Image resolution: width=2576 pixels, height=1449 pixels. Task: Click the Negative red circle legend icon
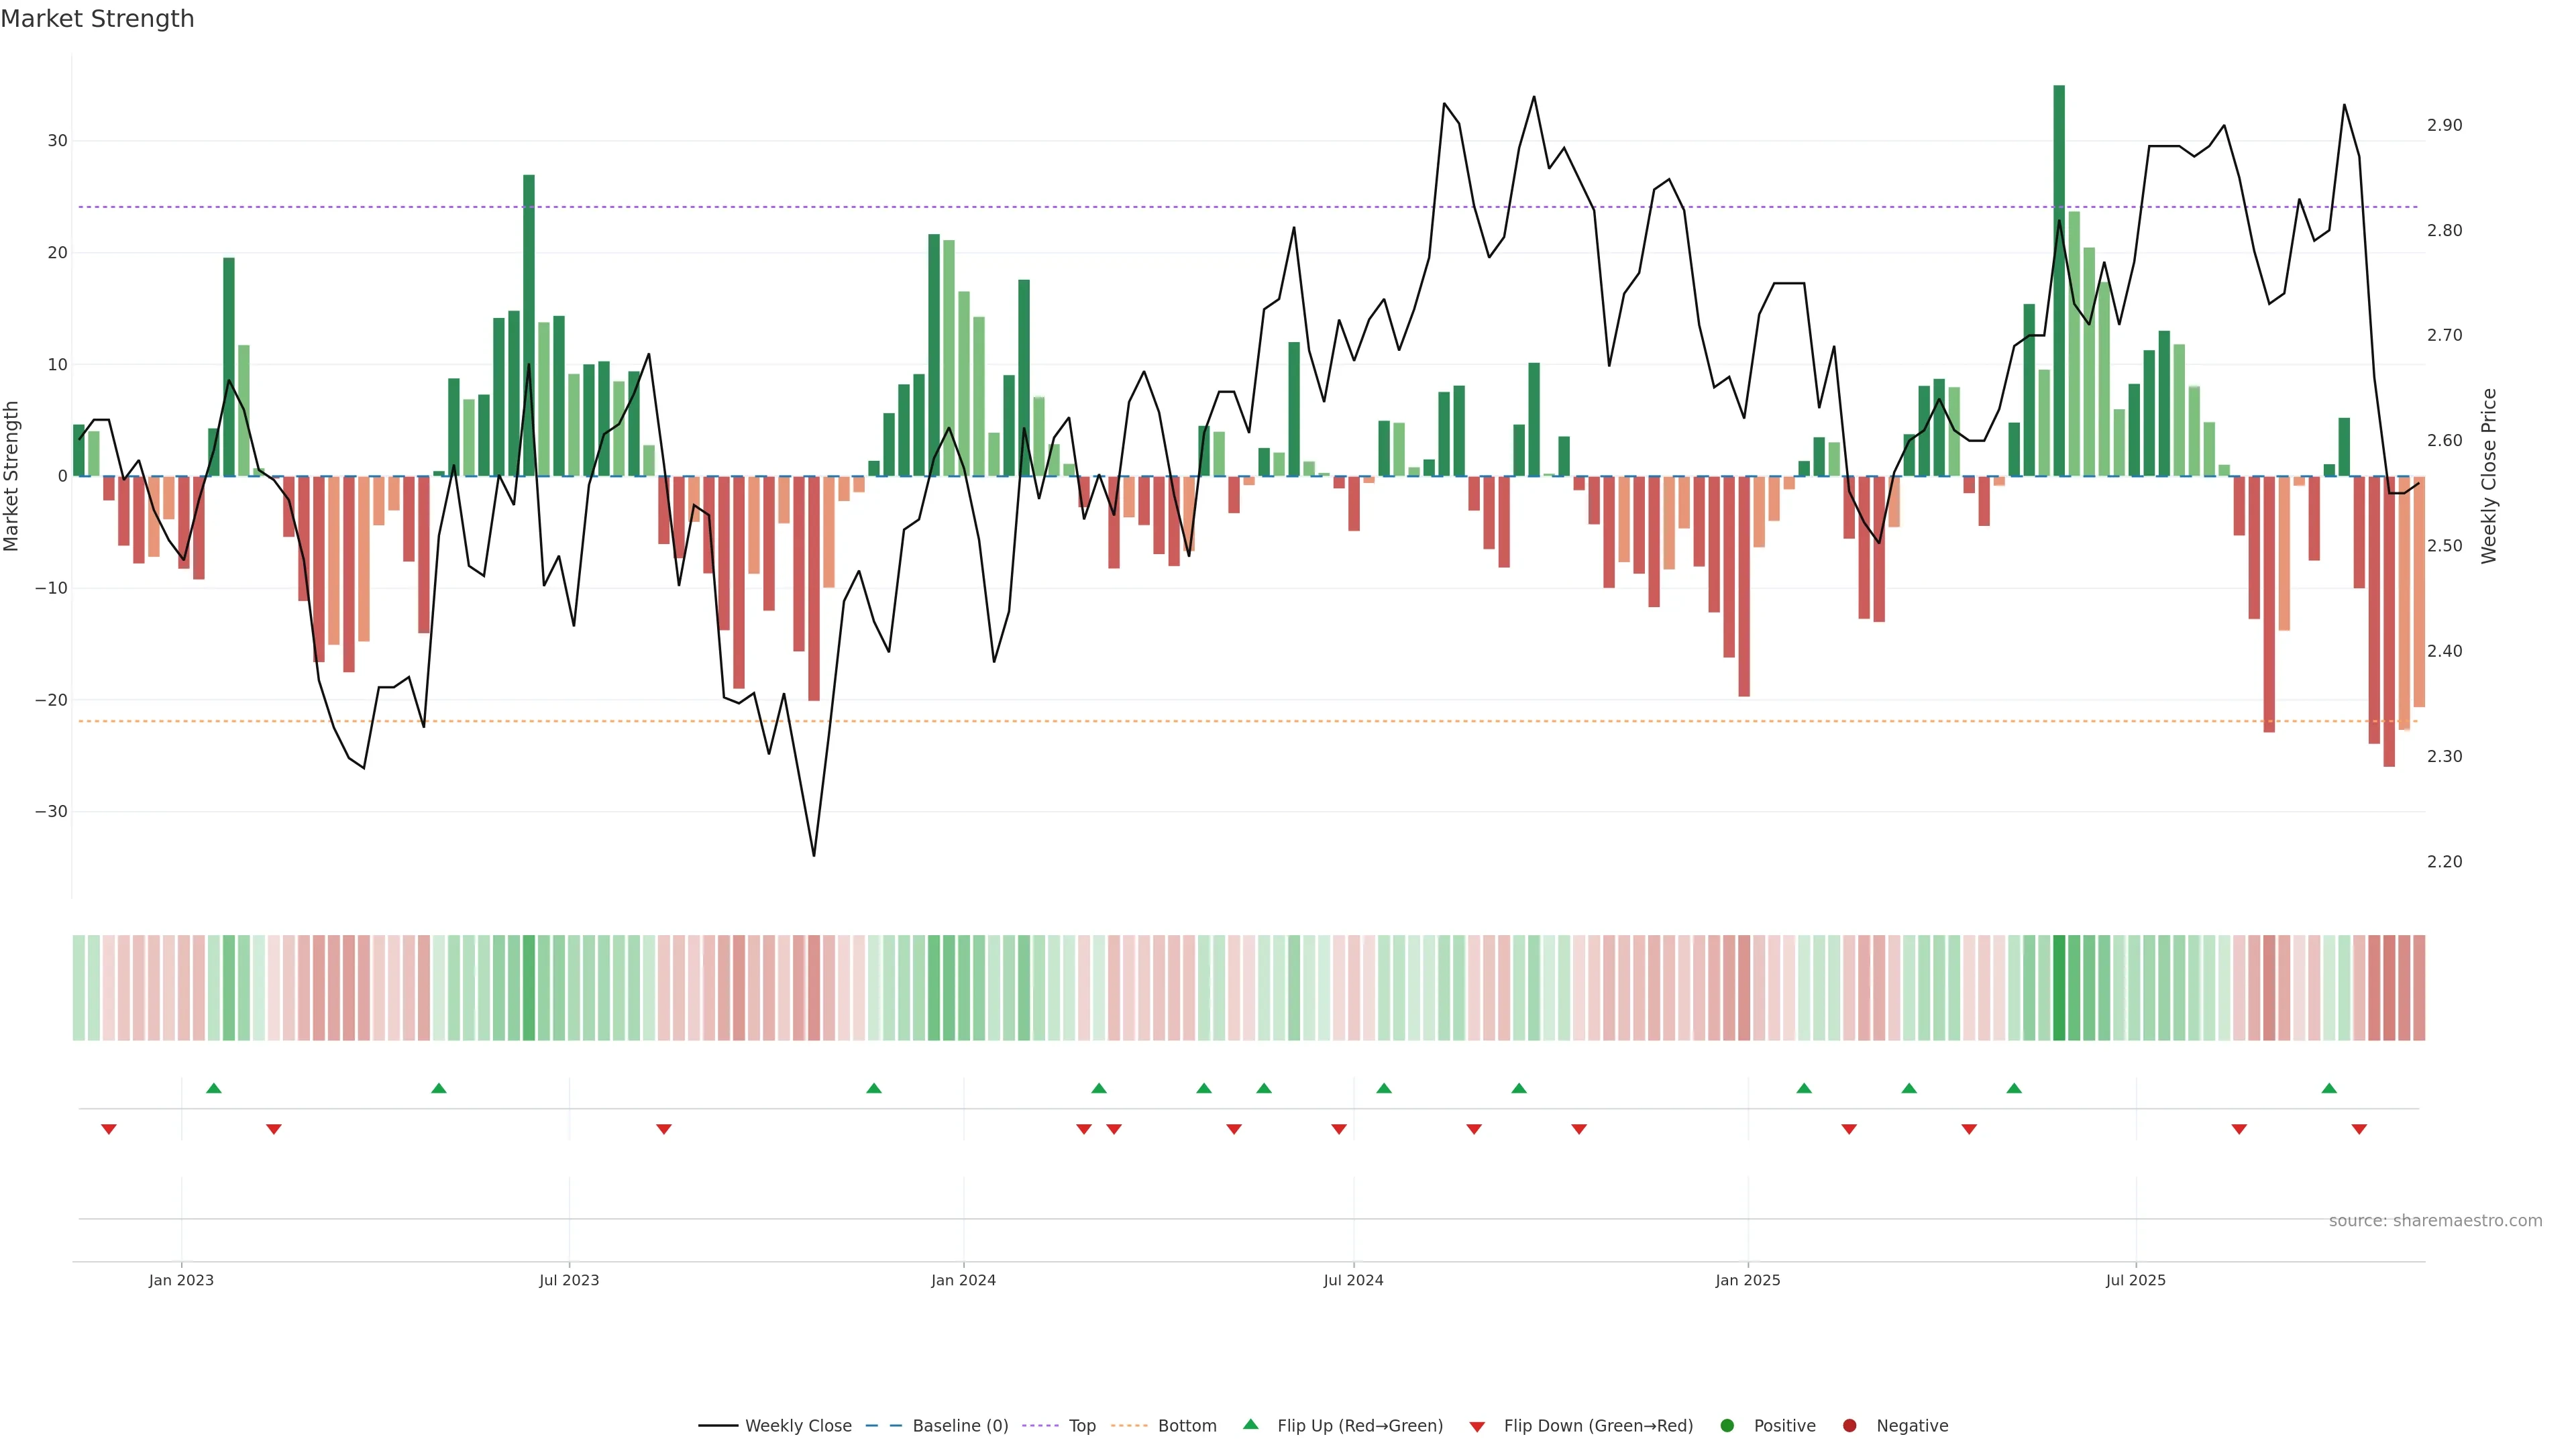tap(1849, 1426)
